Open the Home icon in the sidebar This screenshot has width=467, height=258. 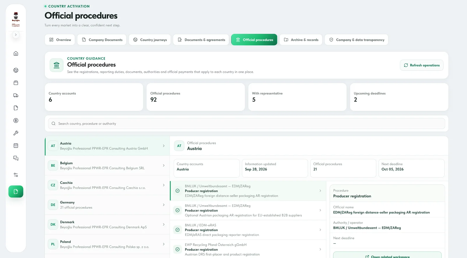click(16, 53)
